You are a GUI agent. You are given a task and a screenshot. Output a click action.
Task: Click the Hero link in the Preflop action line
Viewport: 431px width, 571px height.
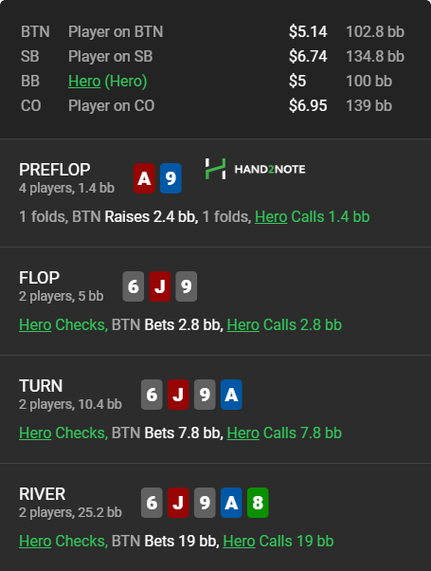click(271, 216)
